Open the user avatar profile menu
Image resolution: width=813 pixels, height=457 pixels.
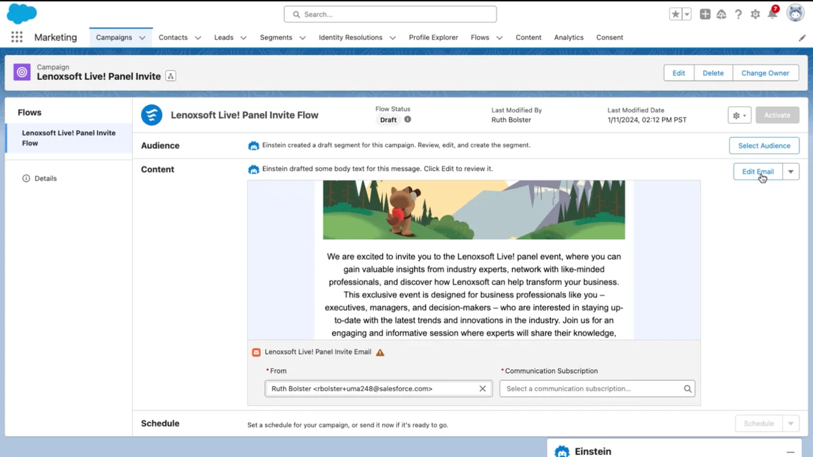[795, 13]
